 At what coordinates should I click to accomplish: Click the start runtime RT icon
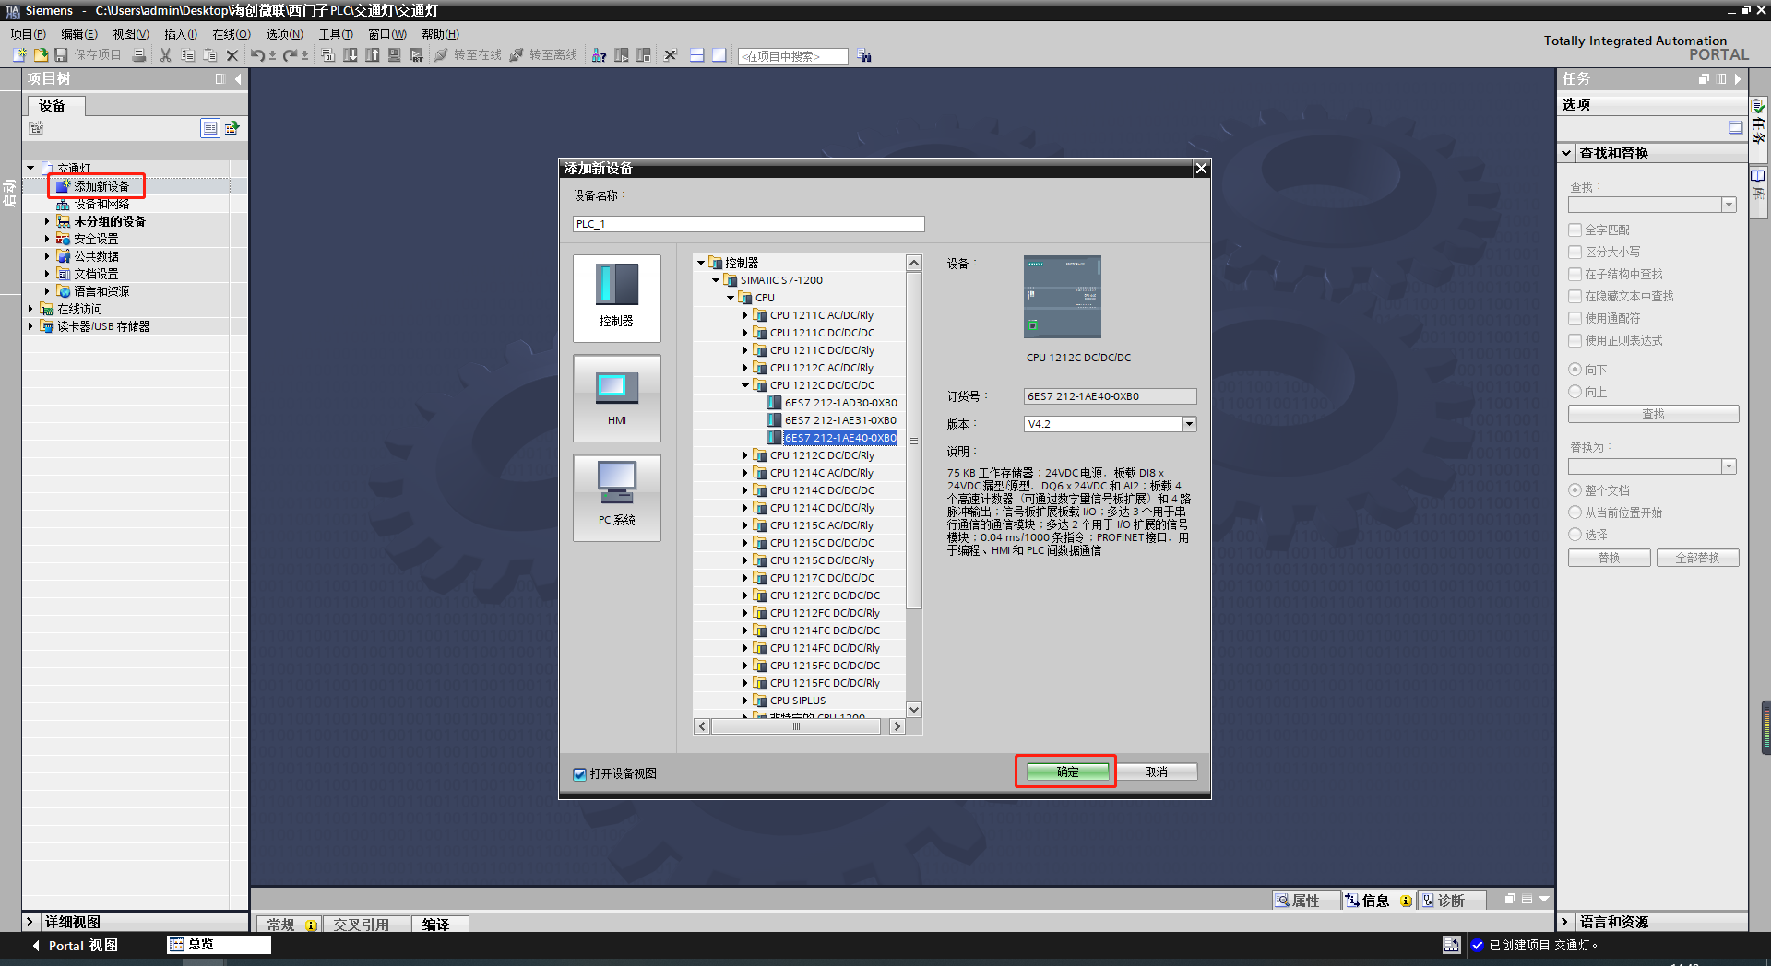[417, 55]
